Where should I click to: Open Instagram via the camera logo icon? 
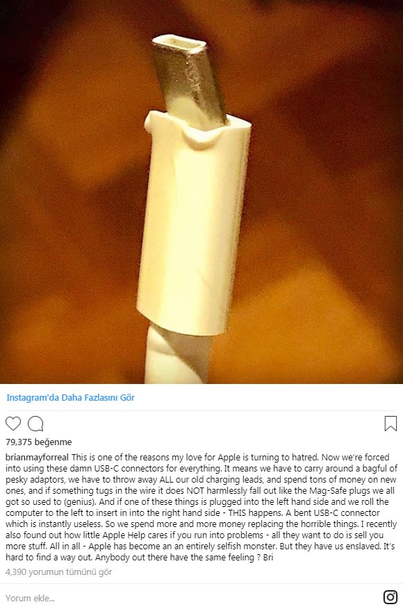point(390,597)
